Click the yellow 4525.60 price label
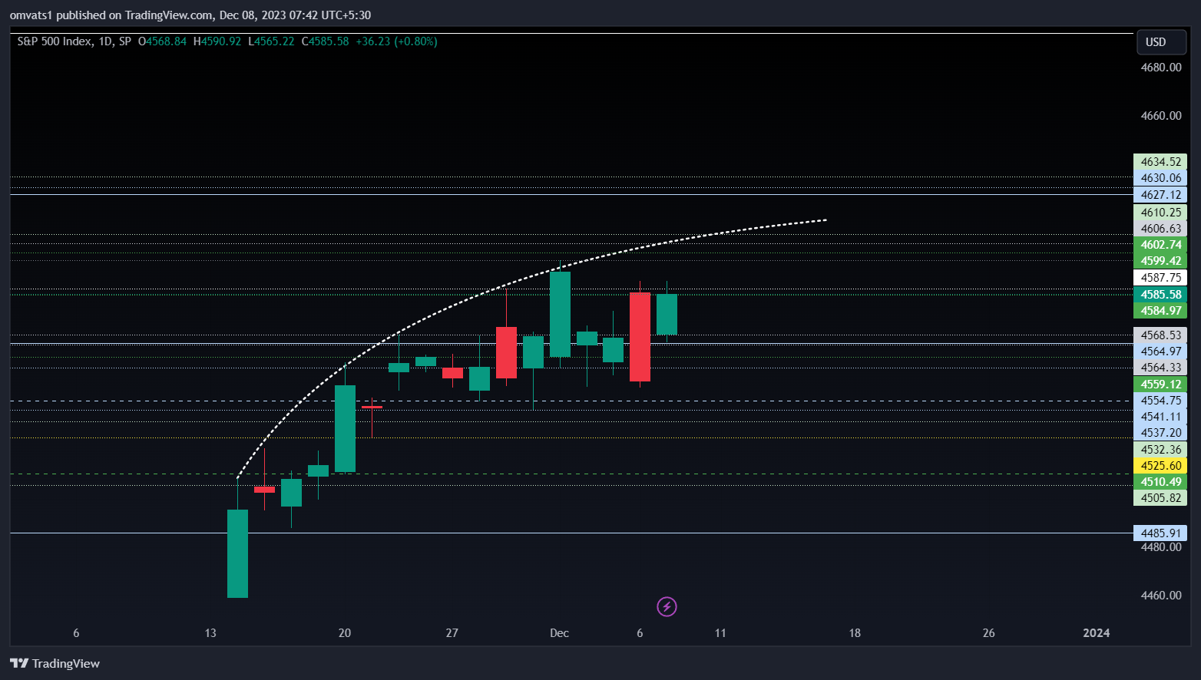 pos(1160,466)
